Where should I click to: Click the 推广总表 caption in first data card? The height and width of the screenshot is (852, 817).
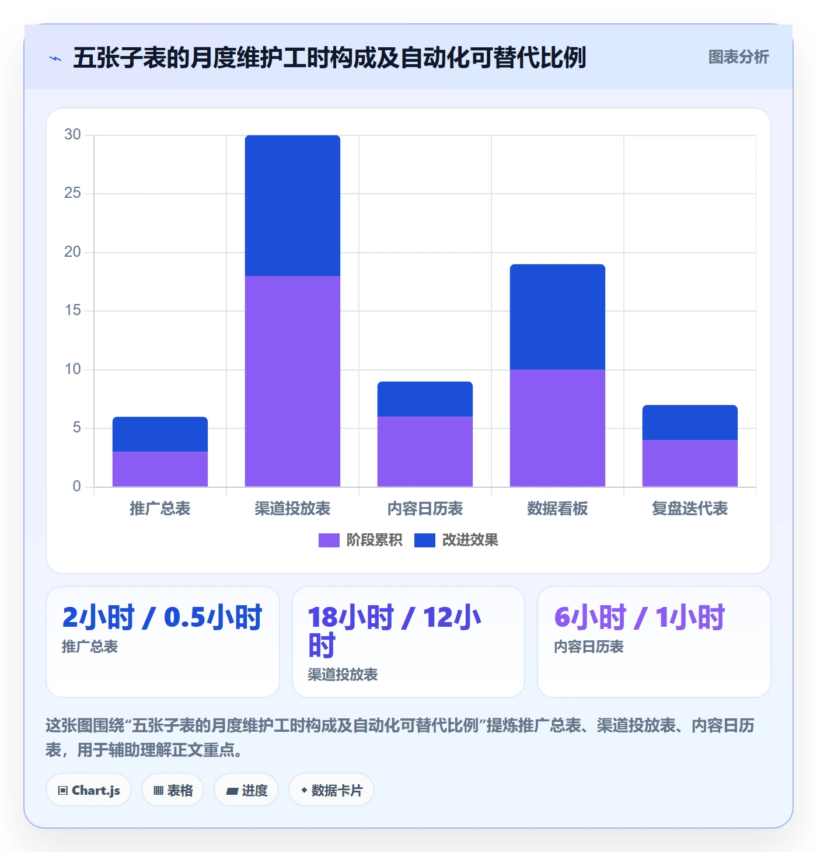[90, 647]
